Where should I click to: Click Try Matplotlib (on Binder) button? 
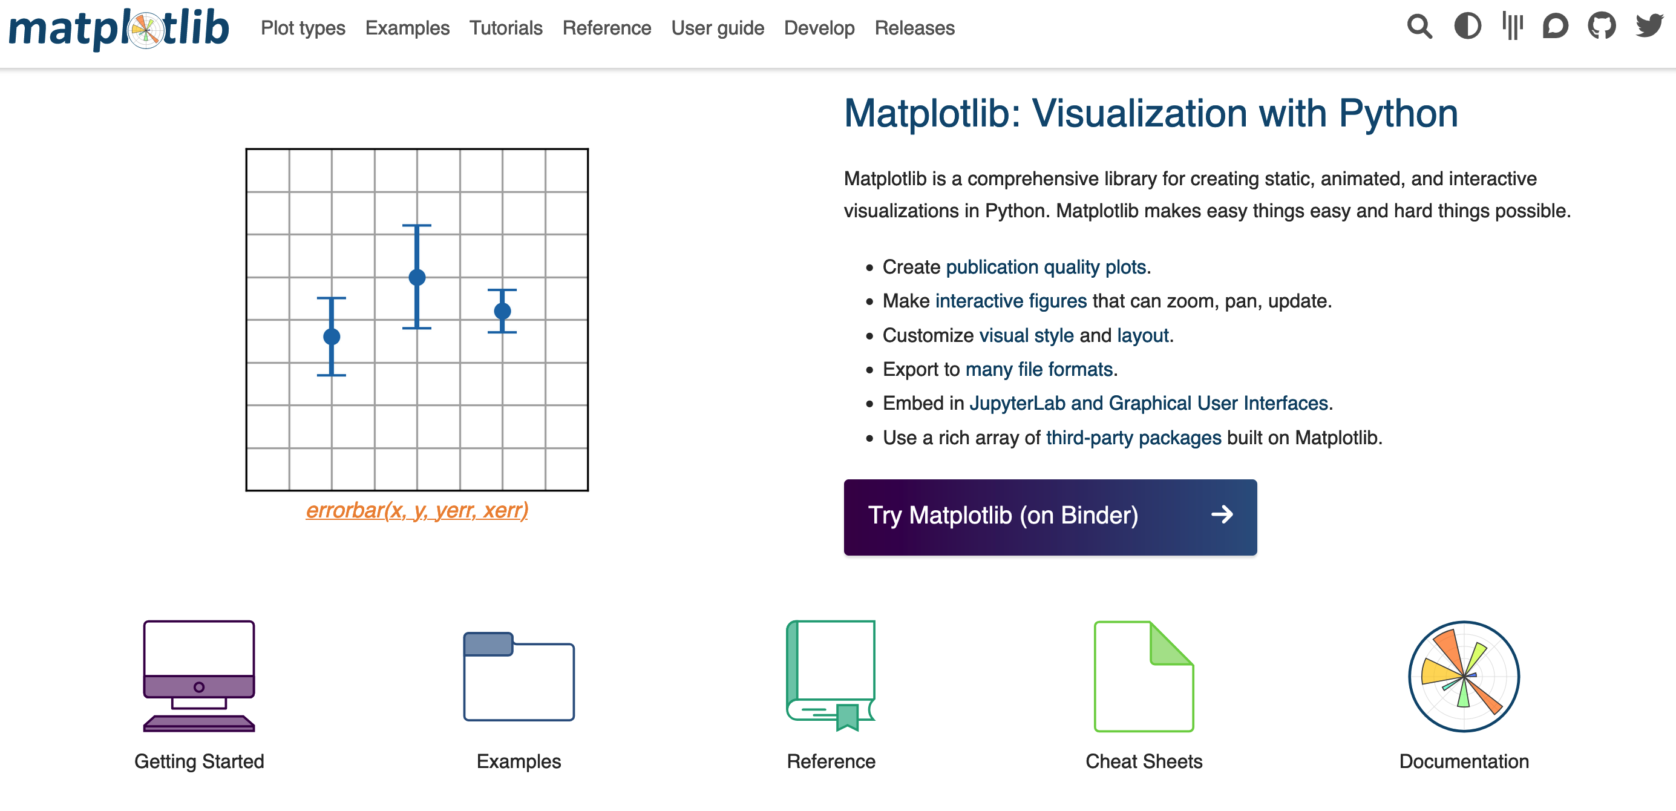(1050, 517)
